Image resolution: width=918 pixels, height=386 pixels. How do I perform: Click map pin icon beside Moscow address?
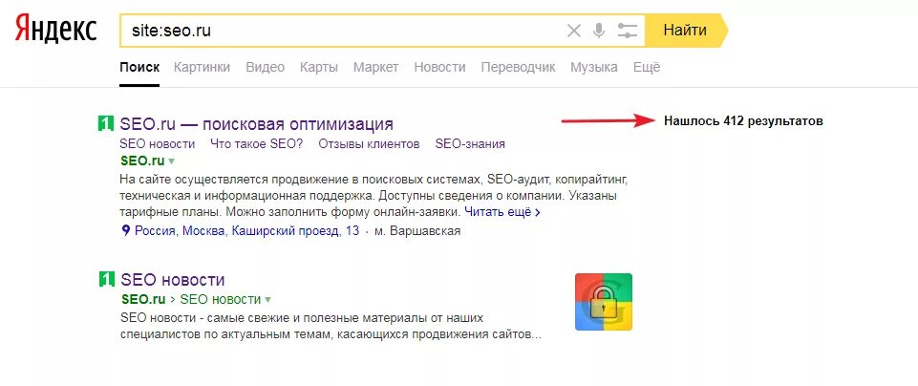coord(125,231)
